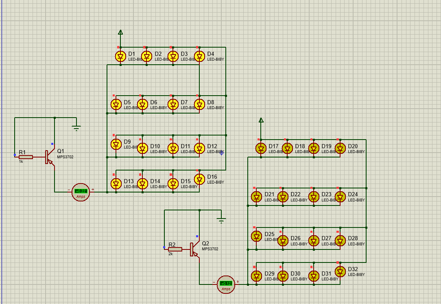Select the power terminal arrow above D1
Screen dimensions: 441x304
120,32
